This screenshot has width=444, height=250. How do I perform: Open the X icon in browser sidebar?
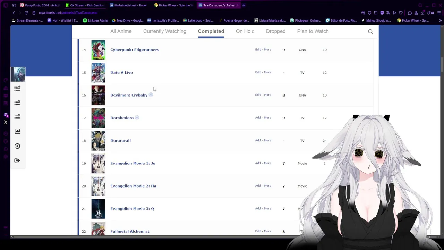(x=6, y=122)
